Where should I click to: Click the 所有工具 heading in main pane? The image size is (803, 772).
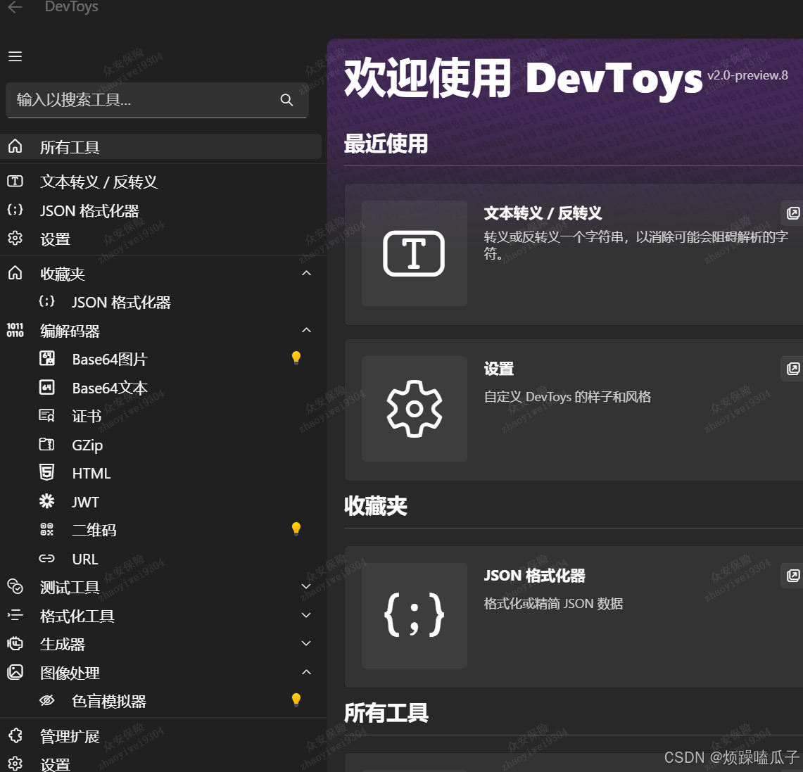click(x=386, y=713)
